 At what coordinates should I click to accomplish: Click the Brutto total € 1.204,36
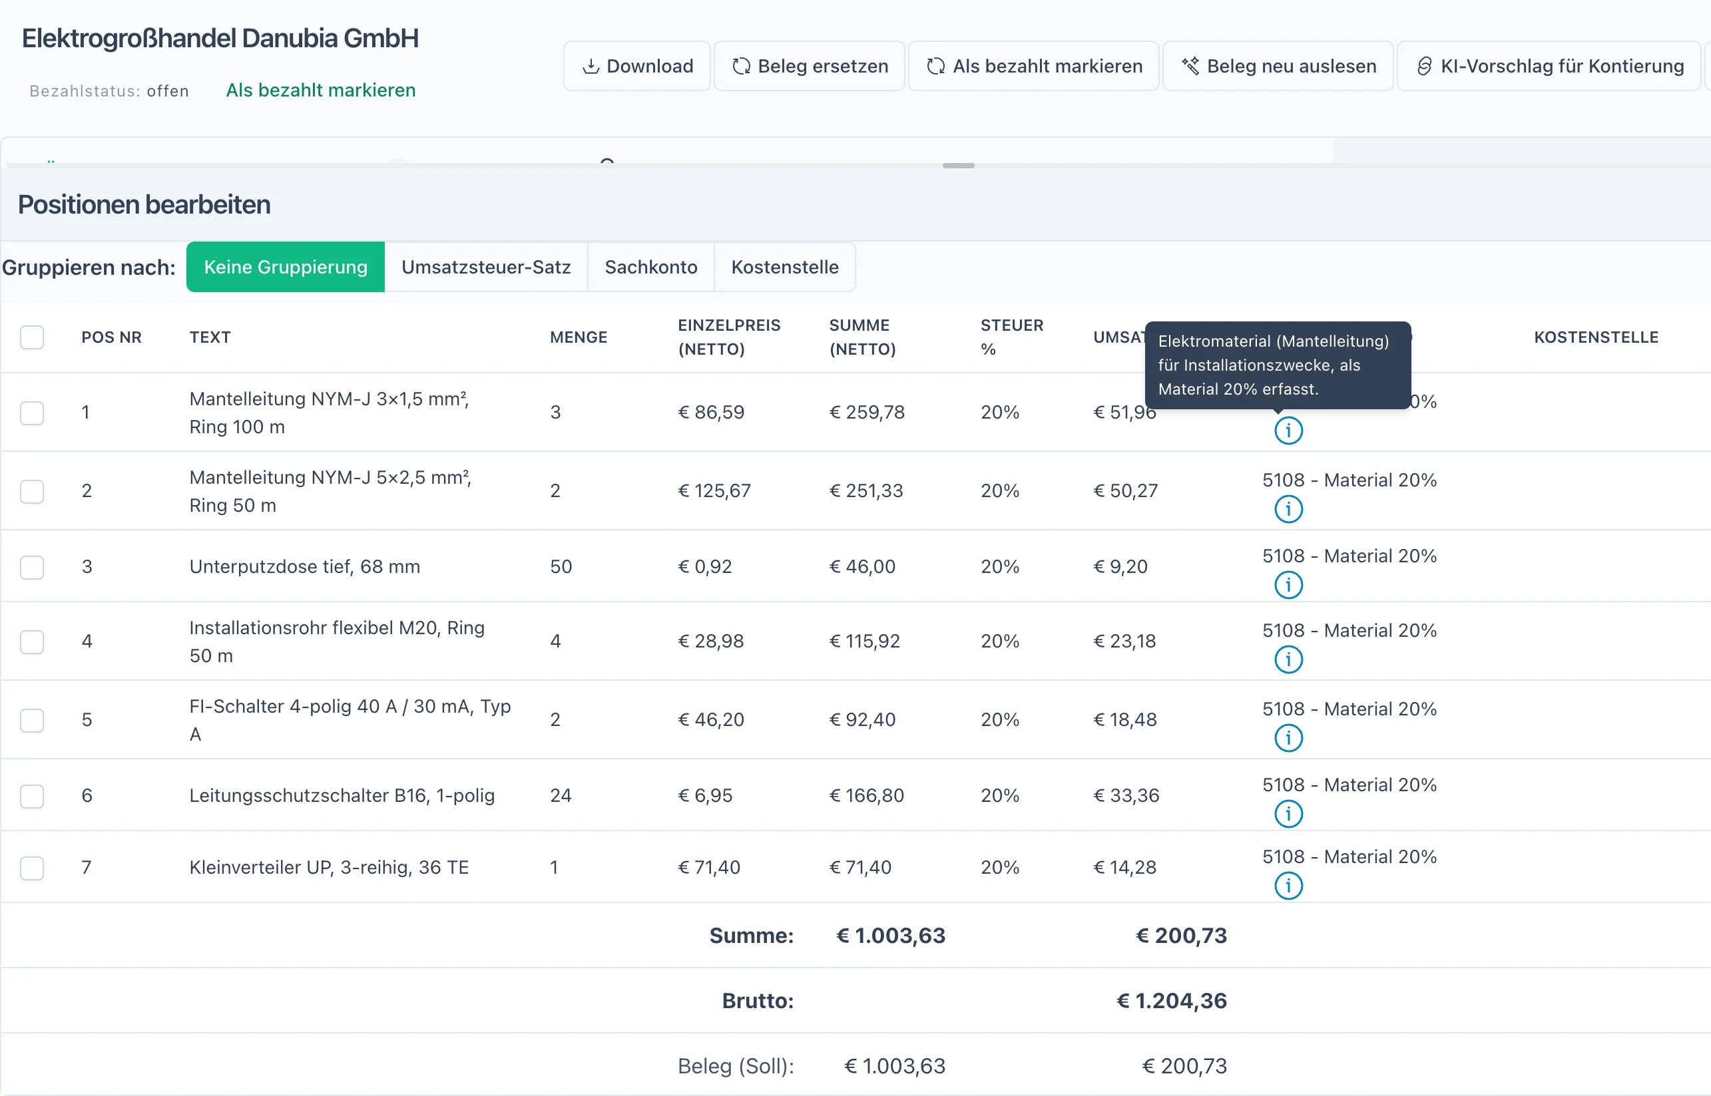1171,1001
